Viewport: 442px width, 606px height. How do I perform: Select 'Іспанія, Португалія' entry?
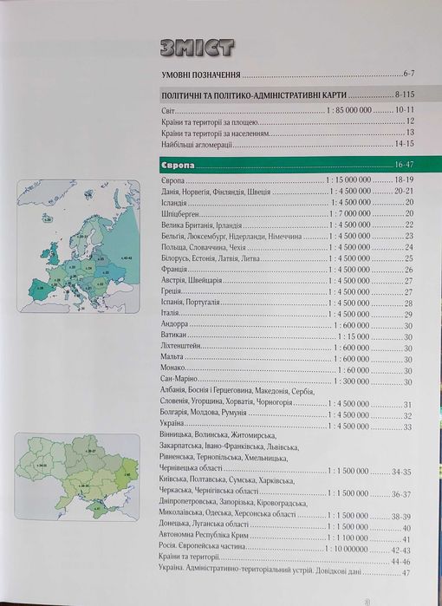(x=287, y=303)
